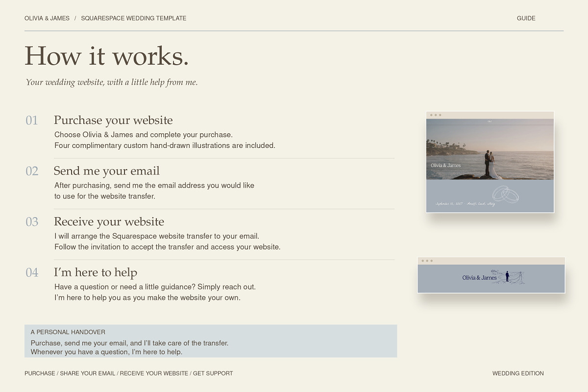The image size is (588, 392).
Task: Click the subtitle 'Your wedding website, with a little help from me.'
Action: pos(112,82)
